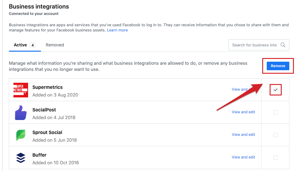This screenshot has height=171, width=300.
Task: Open View and edit for Sprout Social
Action: (243, 135)
